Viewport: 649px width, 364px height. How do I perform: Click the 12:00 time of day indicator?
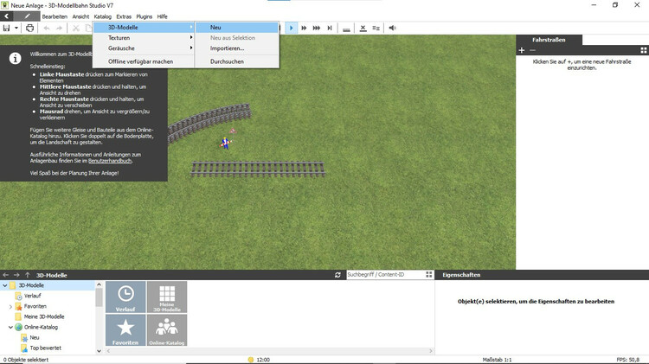coord(259,360)
